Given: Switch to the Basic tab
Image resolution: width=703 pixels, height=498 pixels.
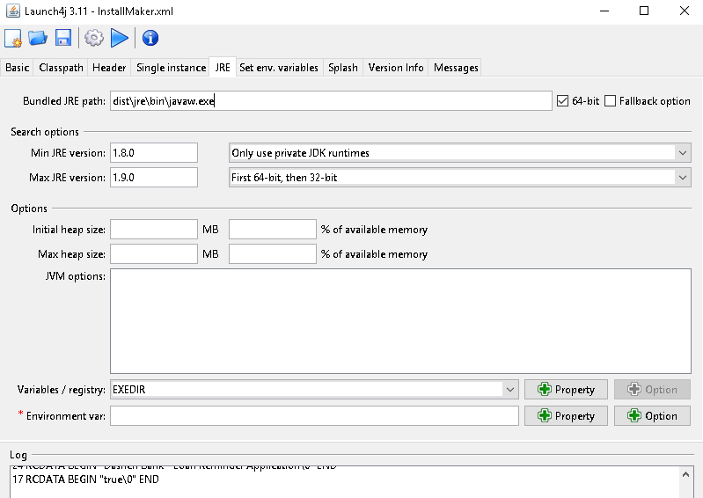Looking at the screenshot, I should click(x=17, y=68).
